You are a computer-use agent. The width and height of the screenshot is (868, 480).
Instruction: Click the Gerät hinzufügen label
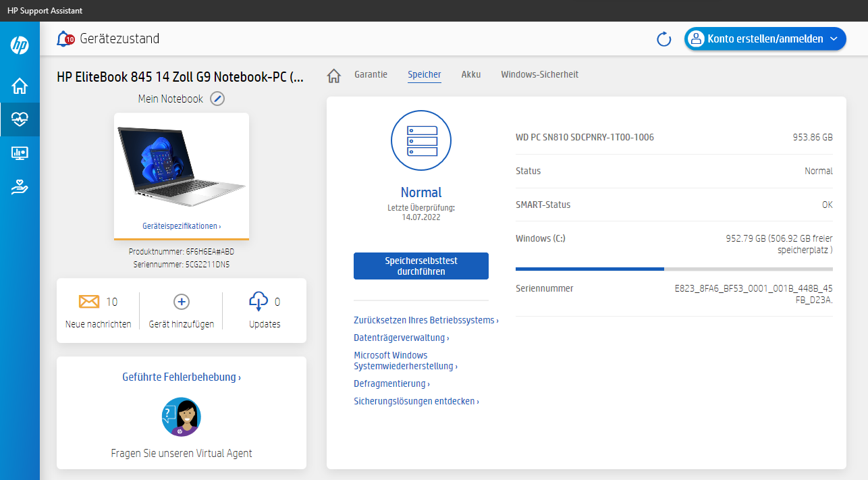point(182,324)
